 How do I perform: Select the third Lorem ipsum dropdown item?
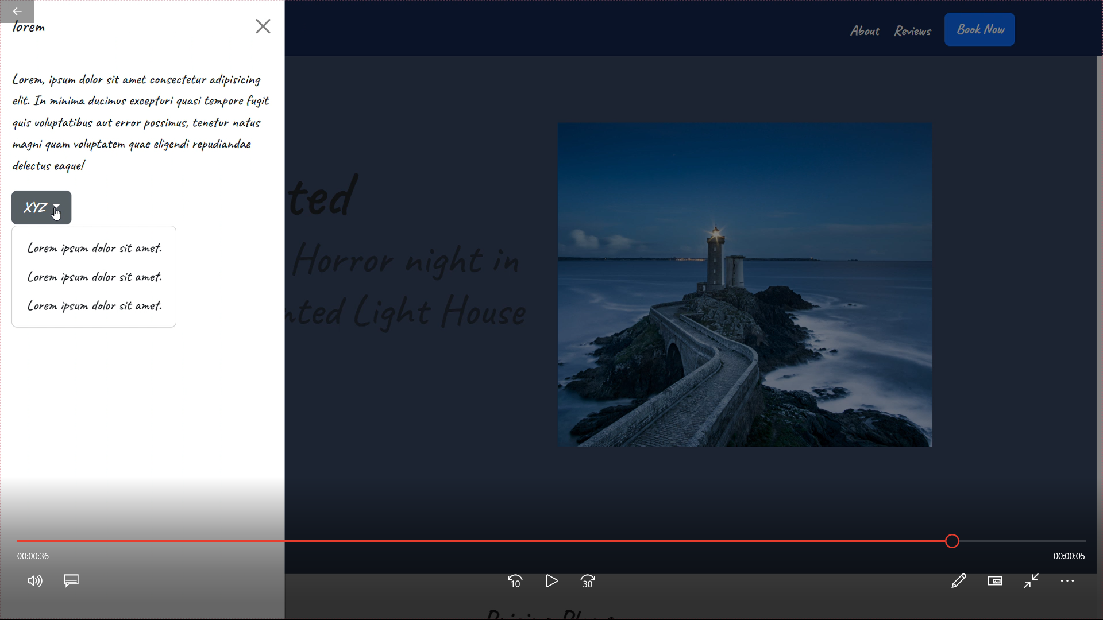[x=94, y=305]
